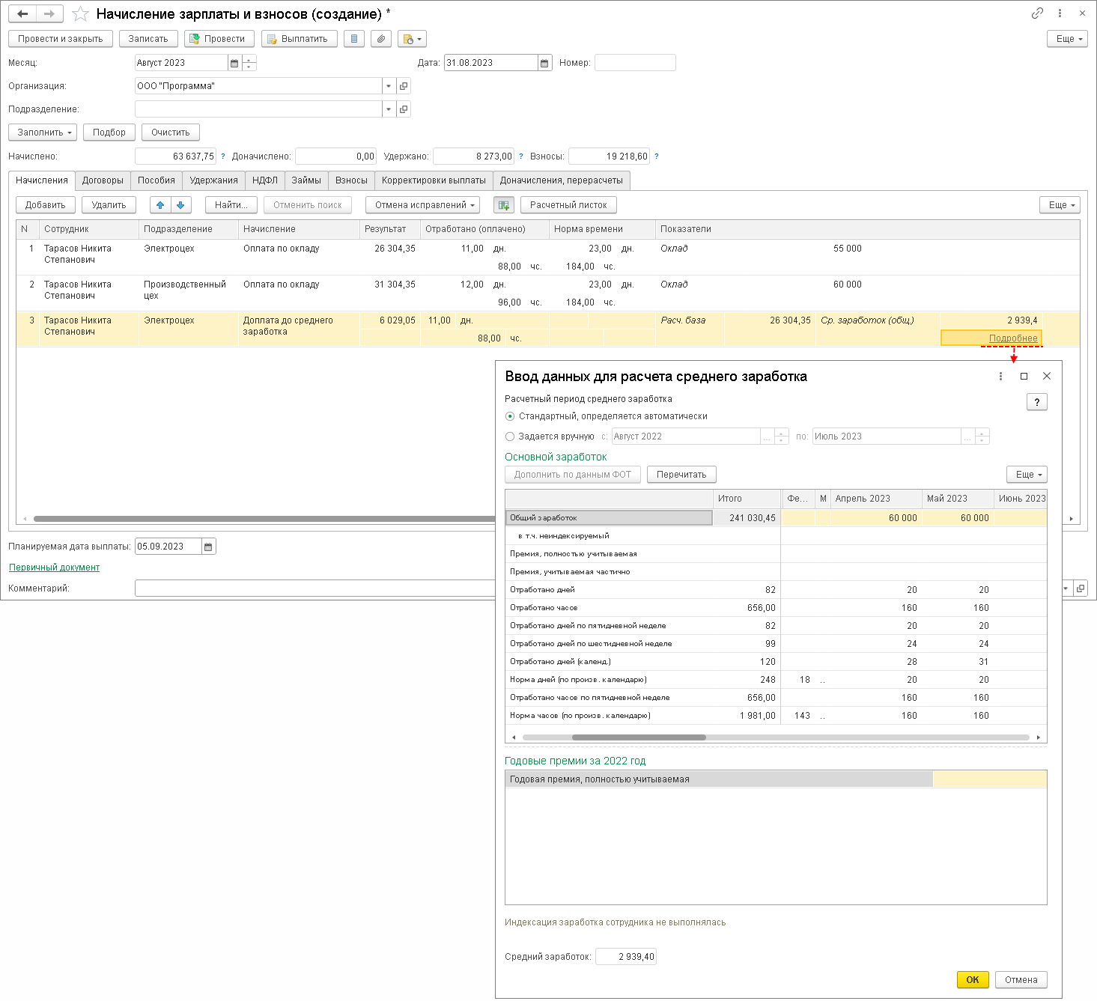Switch to Доначисления, перерасчеты tab

[562, 180]
